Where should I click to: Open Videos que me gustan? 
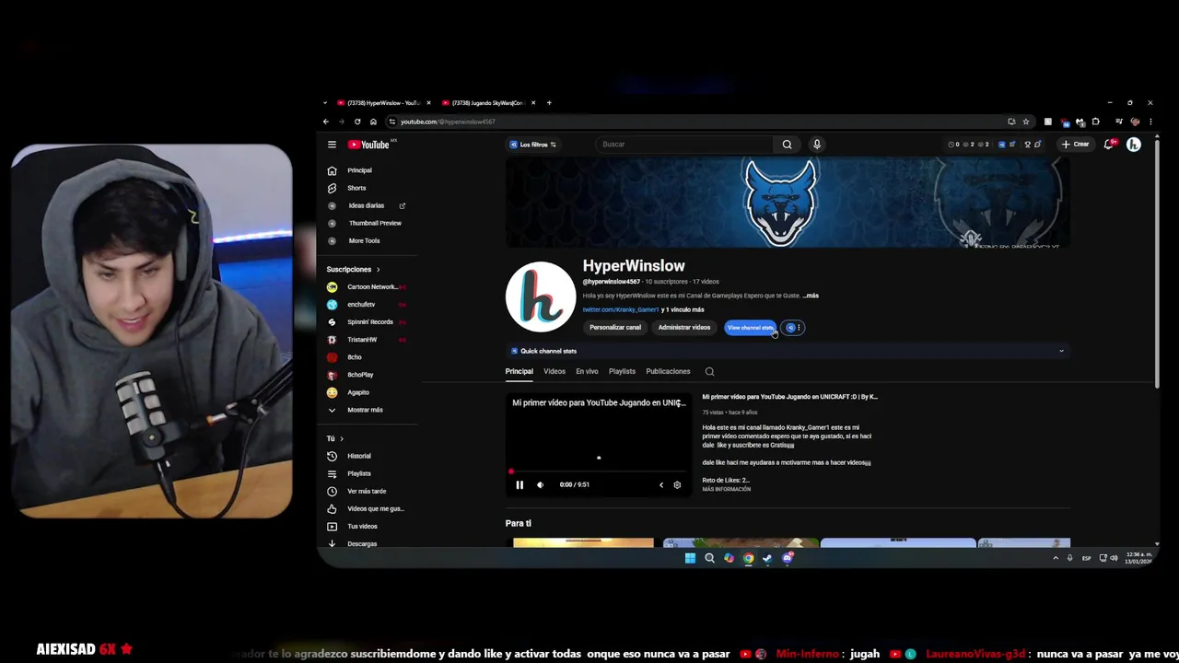tap(375, 508)
